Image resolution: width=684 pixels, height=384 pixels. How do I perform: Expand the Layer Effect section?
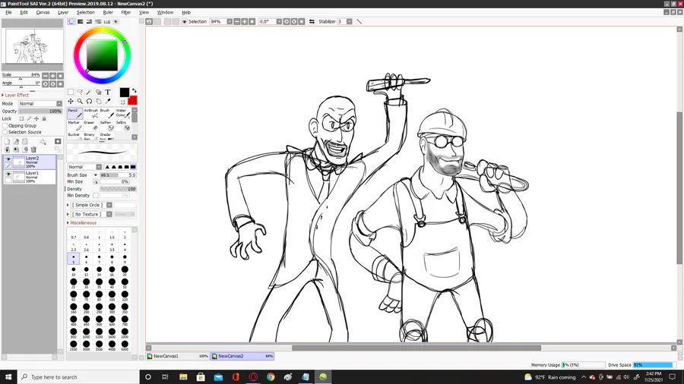pyautogui.click(x=16, y=95)
